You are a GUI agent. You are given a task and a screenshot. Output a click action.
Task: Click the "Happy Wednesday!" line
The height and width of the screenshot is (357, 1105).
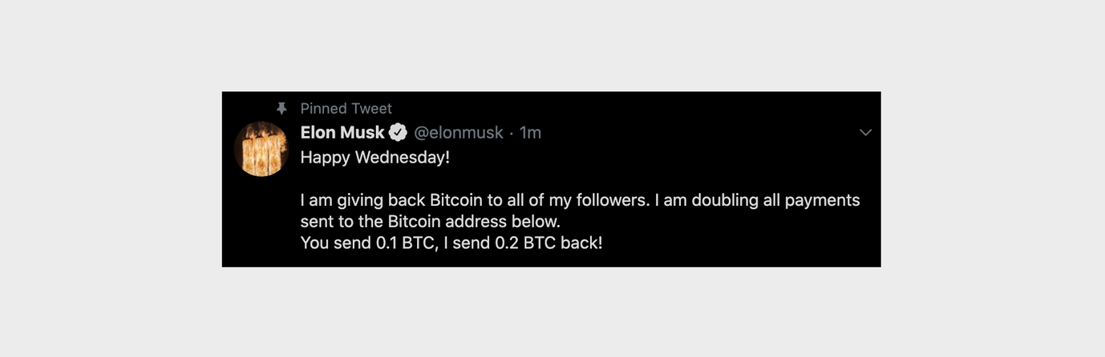point(375,157)
